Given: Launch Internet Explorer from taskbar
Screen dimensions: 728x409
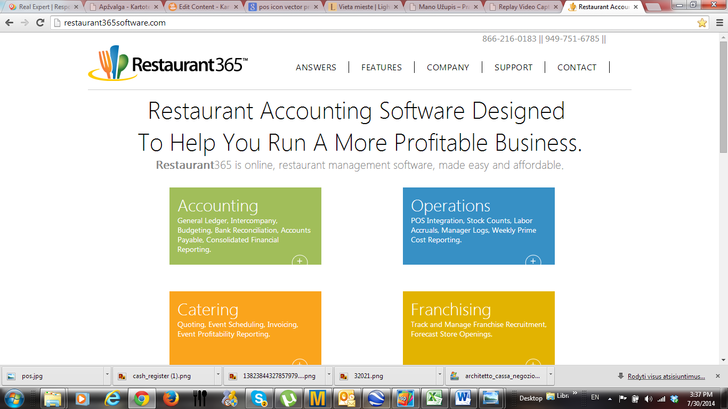Looking at the screenshot, I should point(112,398).
